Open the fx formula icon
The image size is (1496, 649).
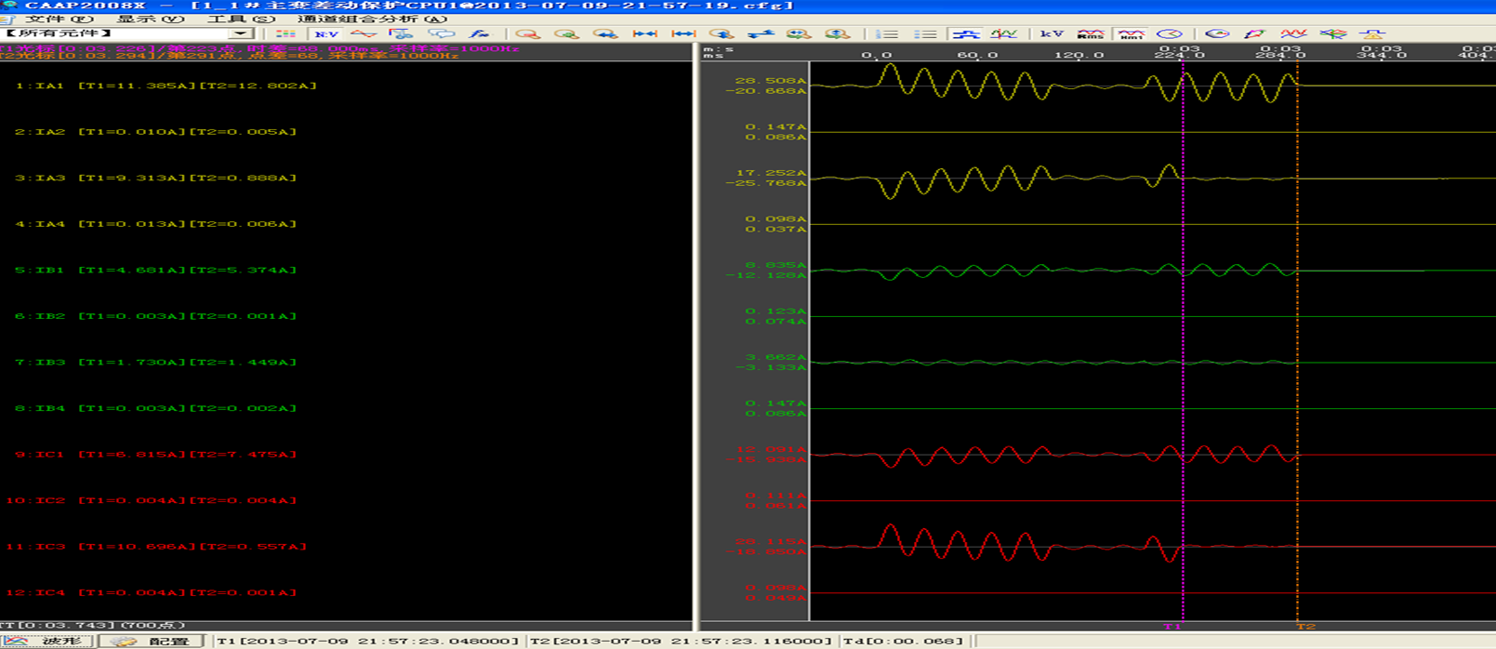[x=480, y=33]
